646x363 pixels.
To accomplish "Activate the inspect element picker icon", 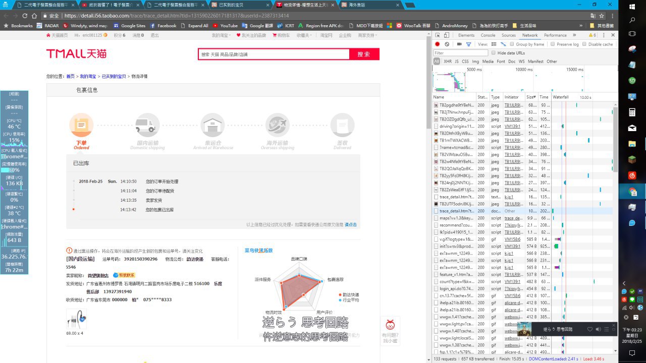I will click(438, 35).
